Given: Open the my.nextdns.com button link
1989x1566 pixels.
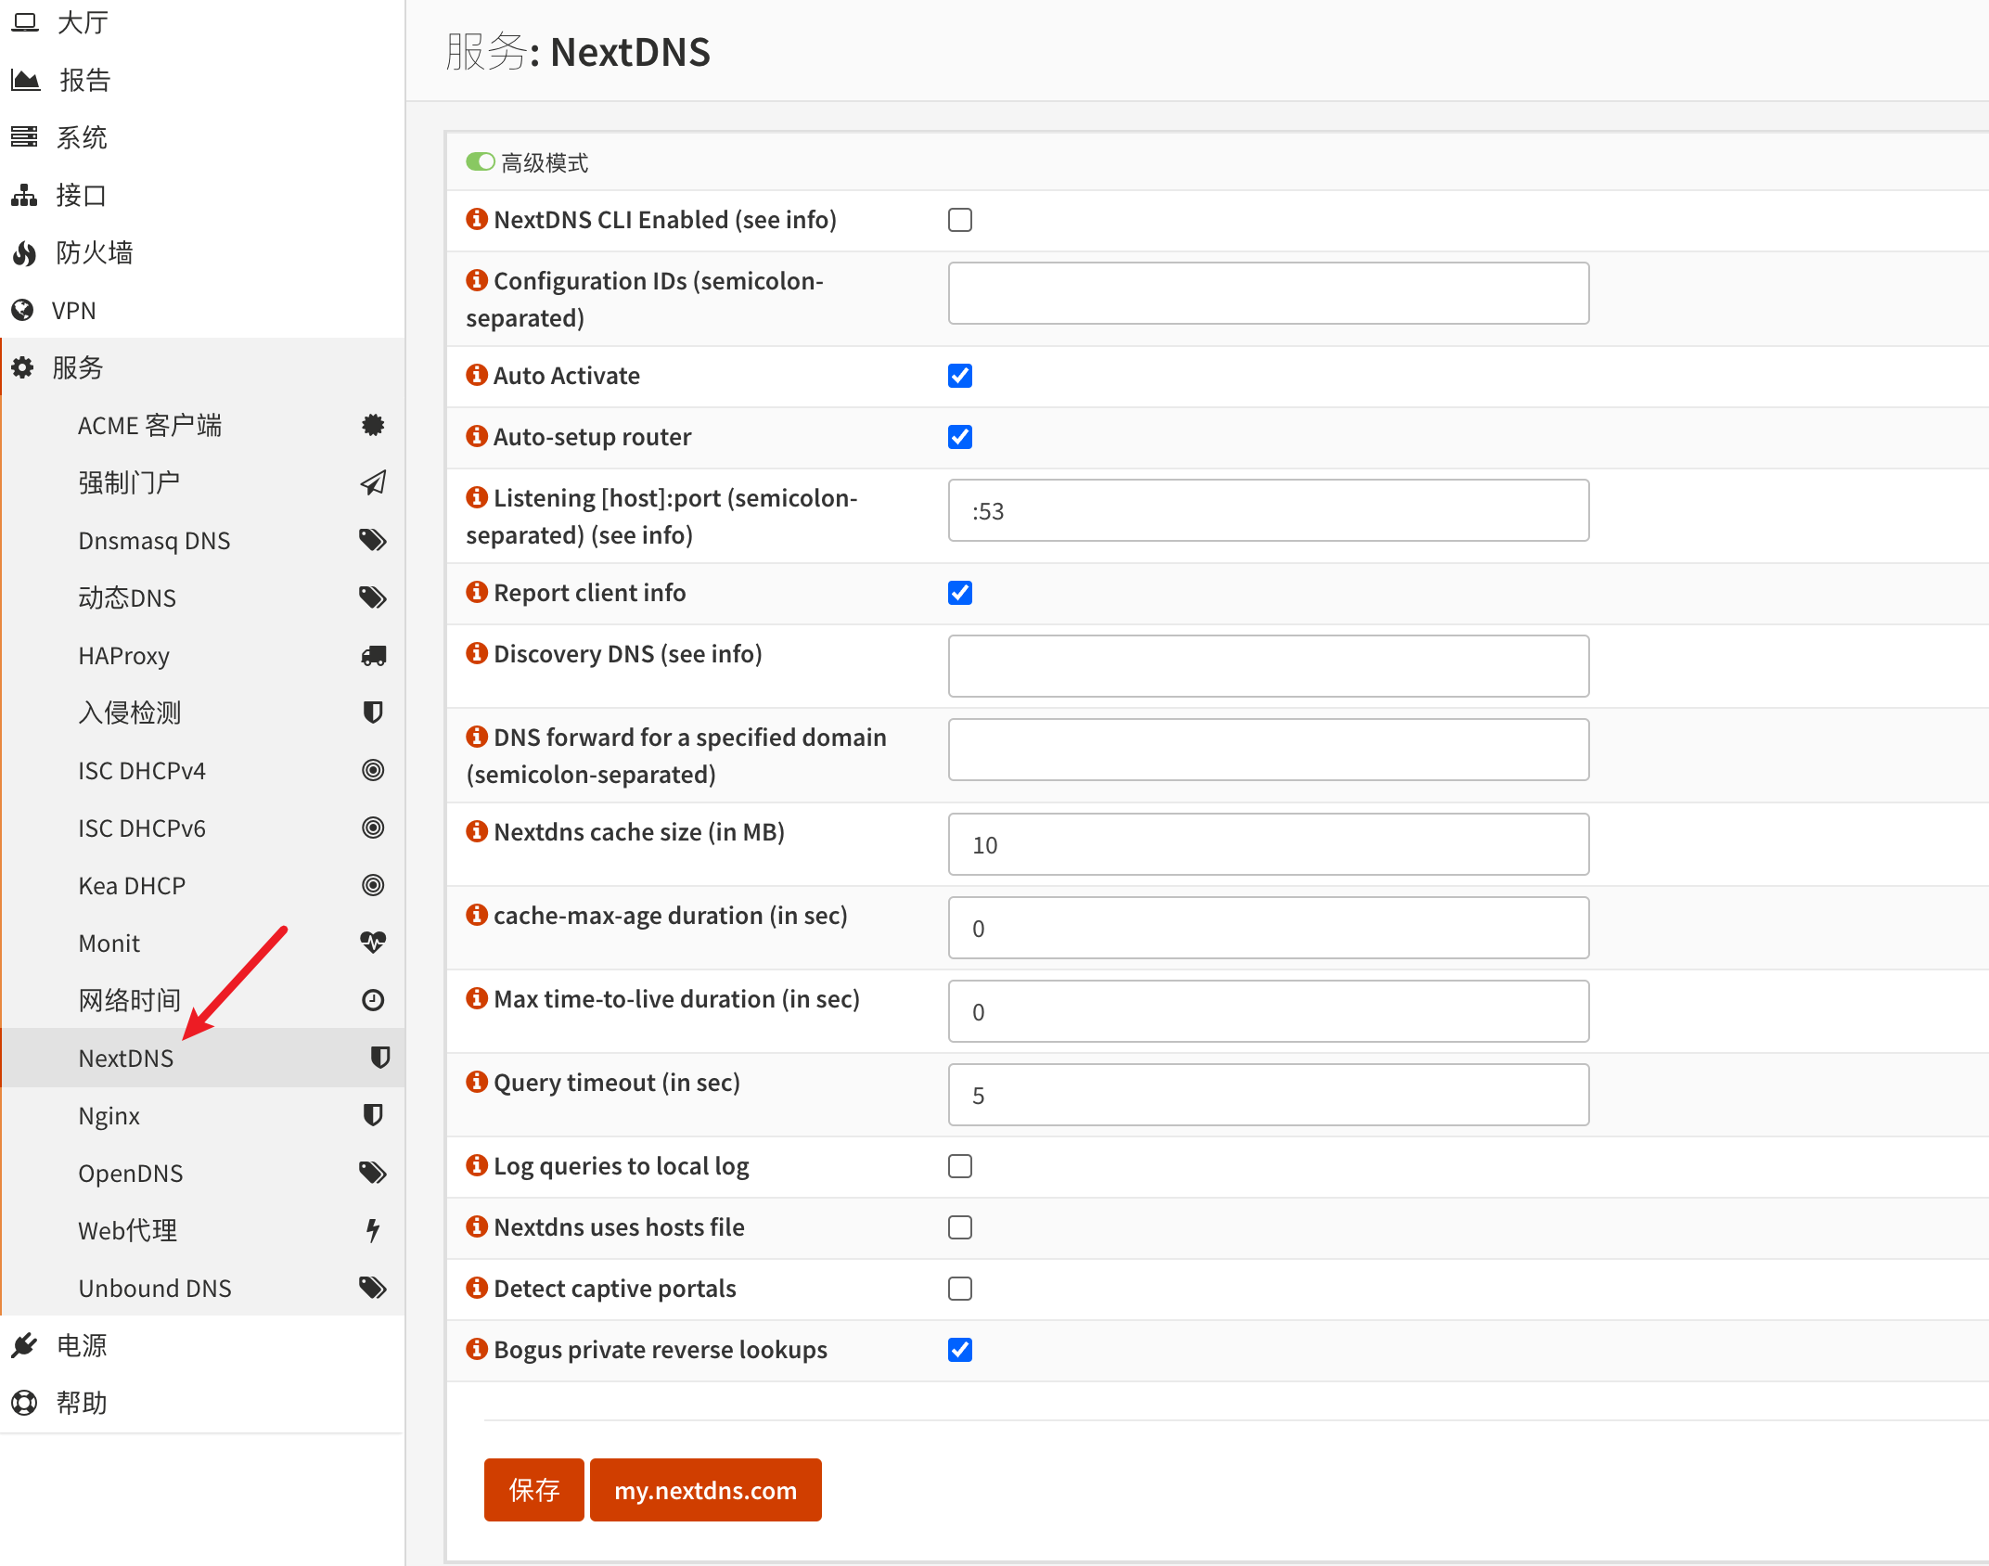Looking at the screenshot, I should click(x=705, y=1490).
